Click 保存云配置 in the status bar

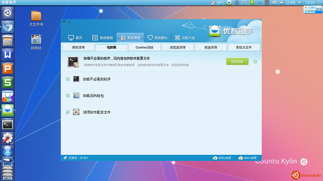[x=248, y=158]
